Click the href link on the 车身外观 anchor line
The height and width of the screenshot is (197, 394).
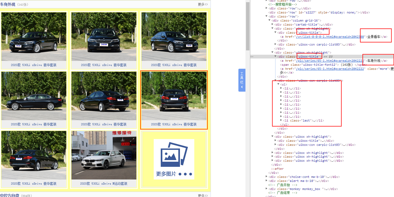(330, 61)
